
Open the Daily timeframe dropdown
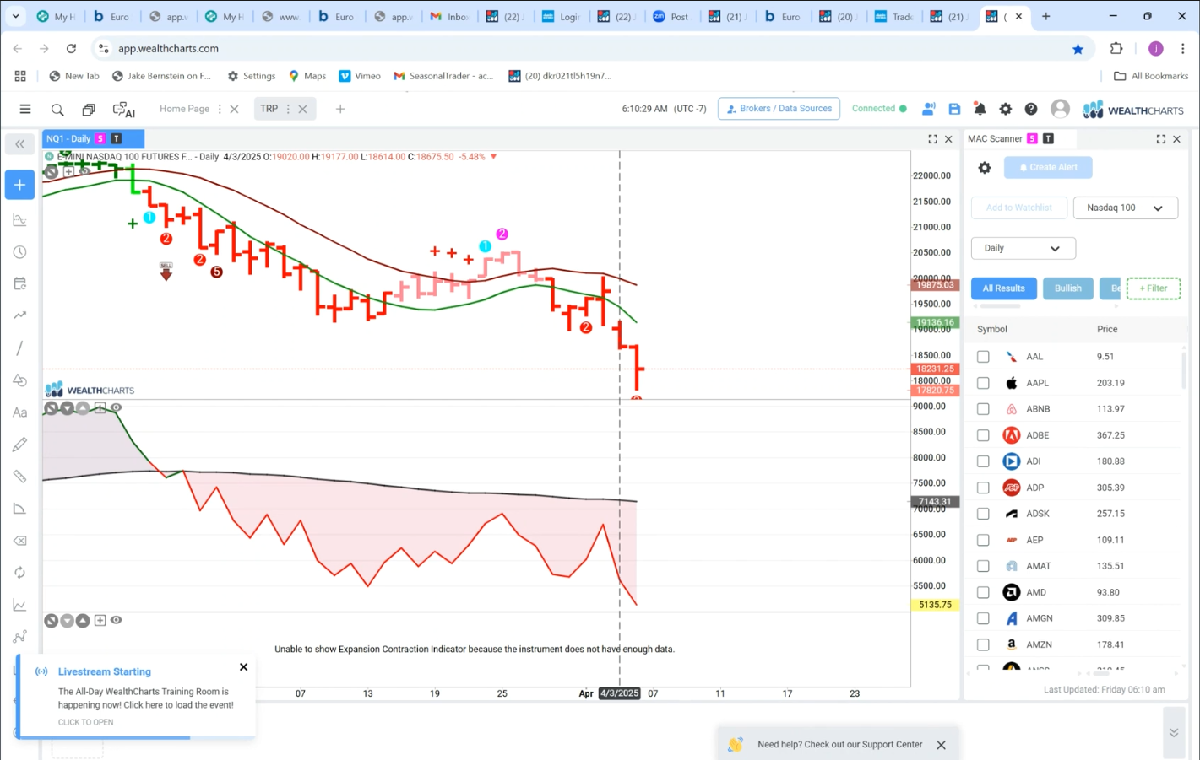click(1023, 248)
